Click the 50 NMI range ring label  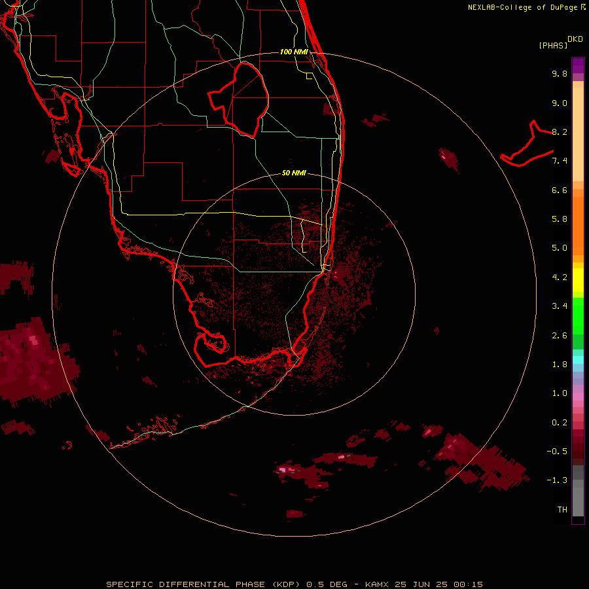[x=294, y=173]
